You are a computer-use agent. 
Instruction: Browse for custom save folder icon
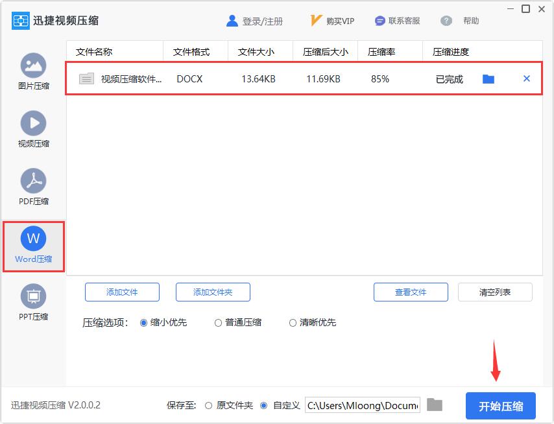click(x=435, y=405)
